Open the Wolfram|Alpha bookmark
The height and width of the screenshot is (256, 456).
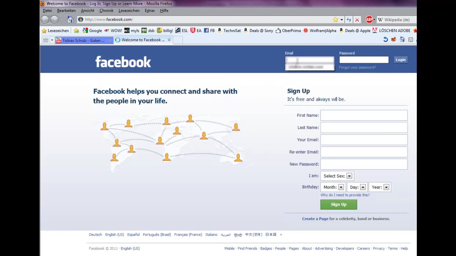point(320,31)
